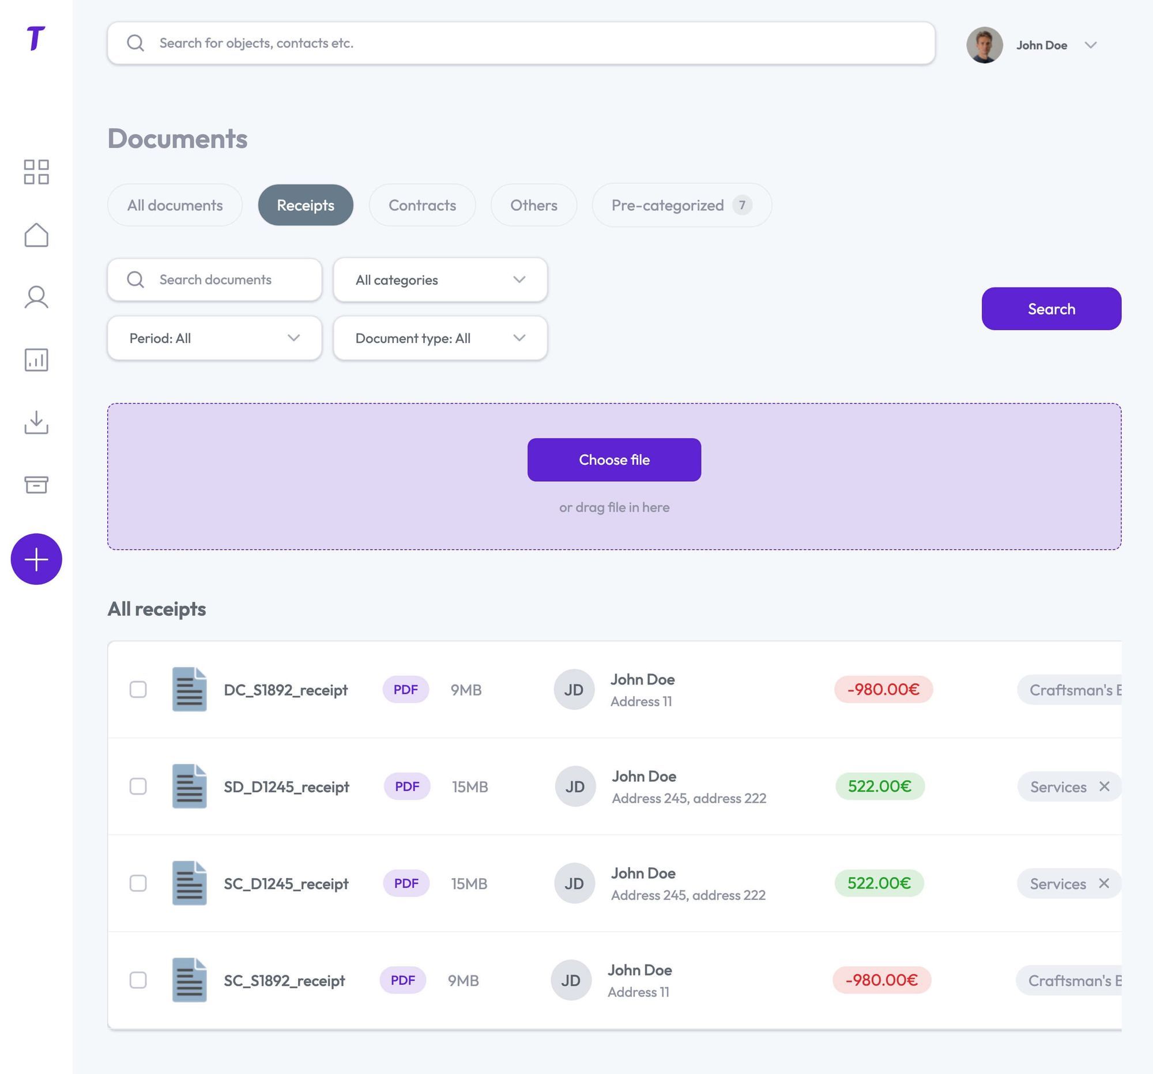This screenshot has height=1074, width=1153.
Task: Expand the Period: All filter
Action: pyautogui.click(x=213, y=338)
